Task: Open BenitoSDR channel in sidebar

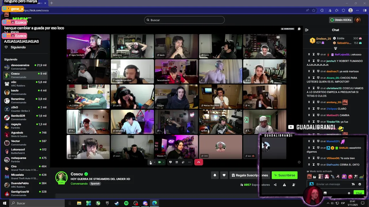Action: pyautogui.click(x=25, y=117)
